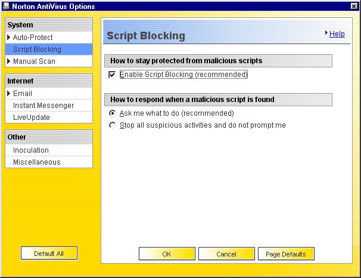Go to LiveUpdate settings
The width and height of the screenshot is (361, 278).
32,118
